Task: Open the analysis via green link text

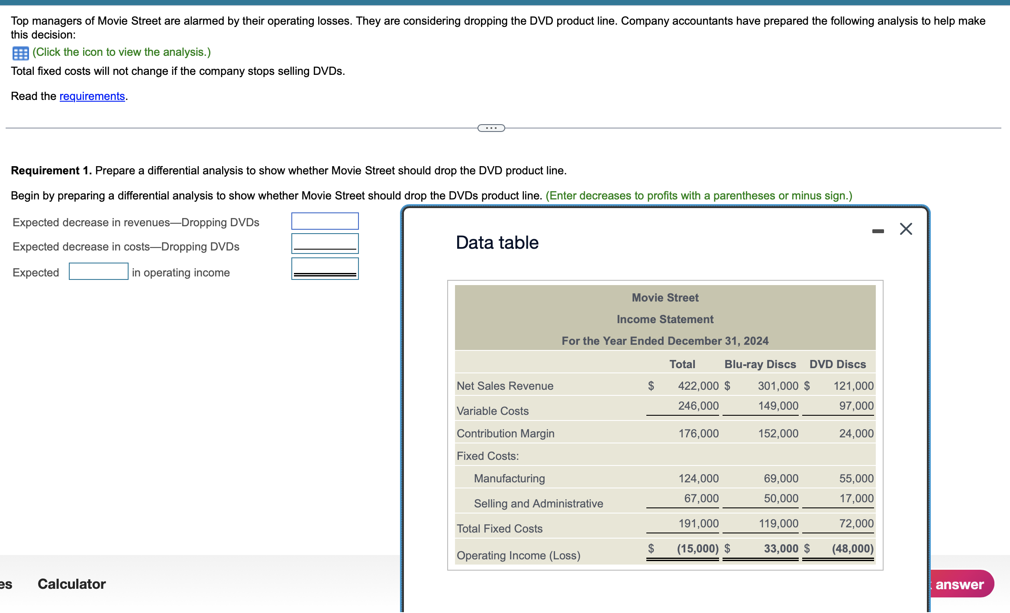Action: [x=122, y=52]
